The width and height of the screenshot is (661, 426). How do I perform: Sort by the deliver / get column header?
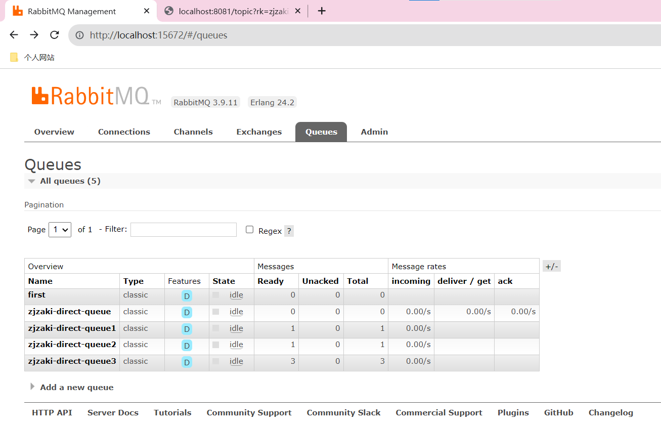tap(464, 281)
